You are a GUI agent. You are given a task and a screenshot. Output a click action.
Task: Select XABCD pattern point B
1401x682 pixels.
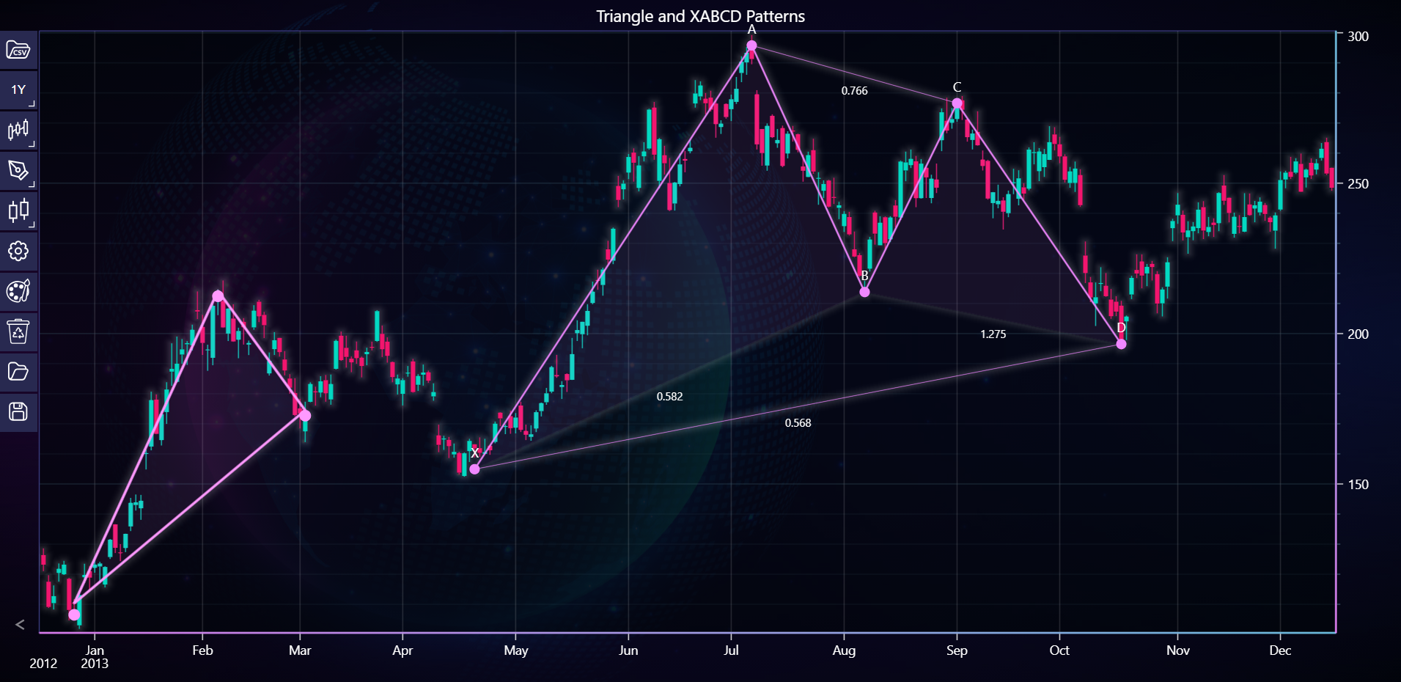[x=864, y=292]
